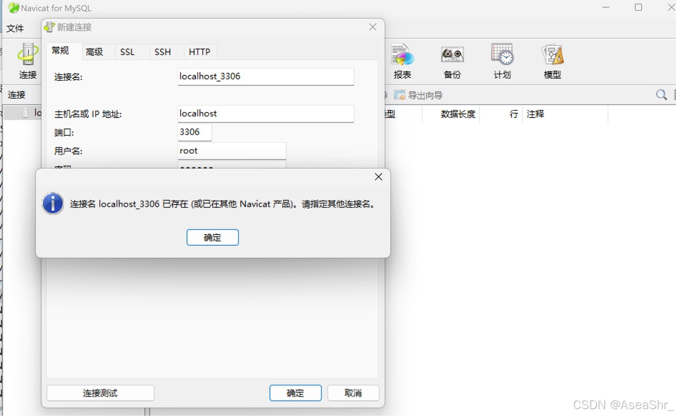This screenshot has height=416, width=676.
Task: Open the Backup (备份) toolbar icon
Action: 452,61
